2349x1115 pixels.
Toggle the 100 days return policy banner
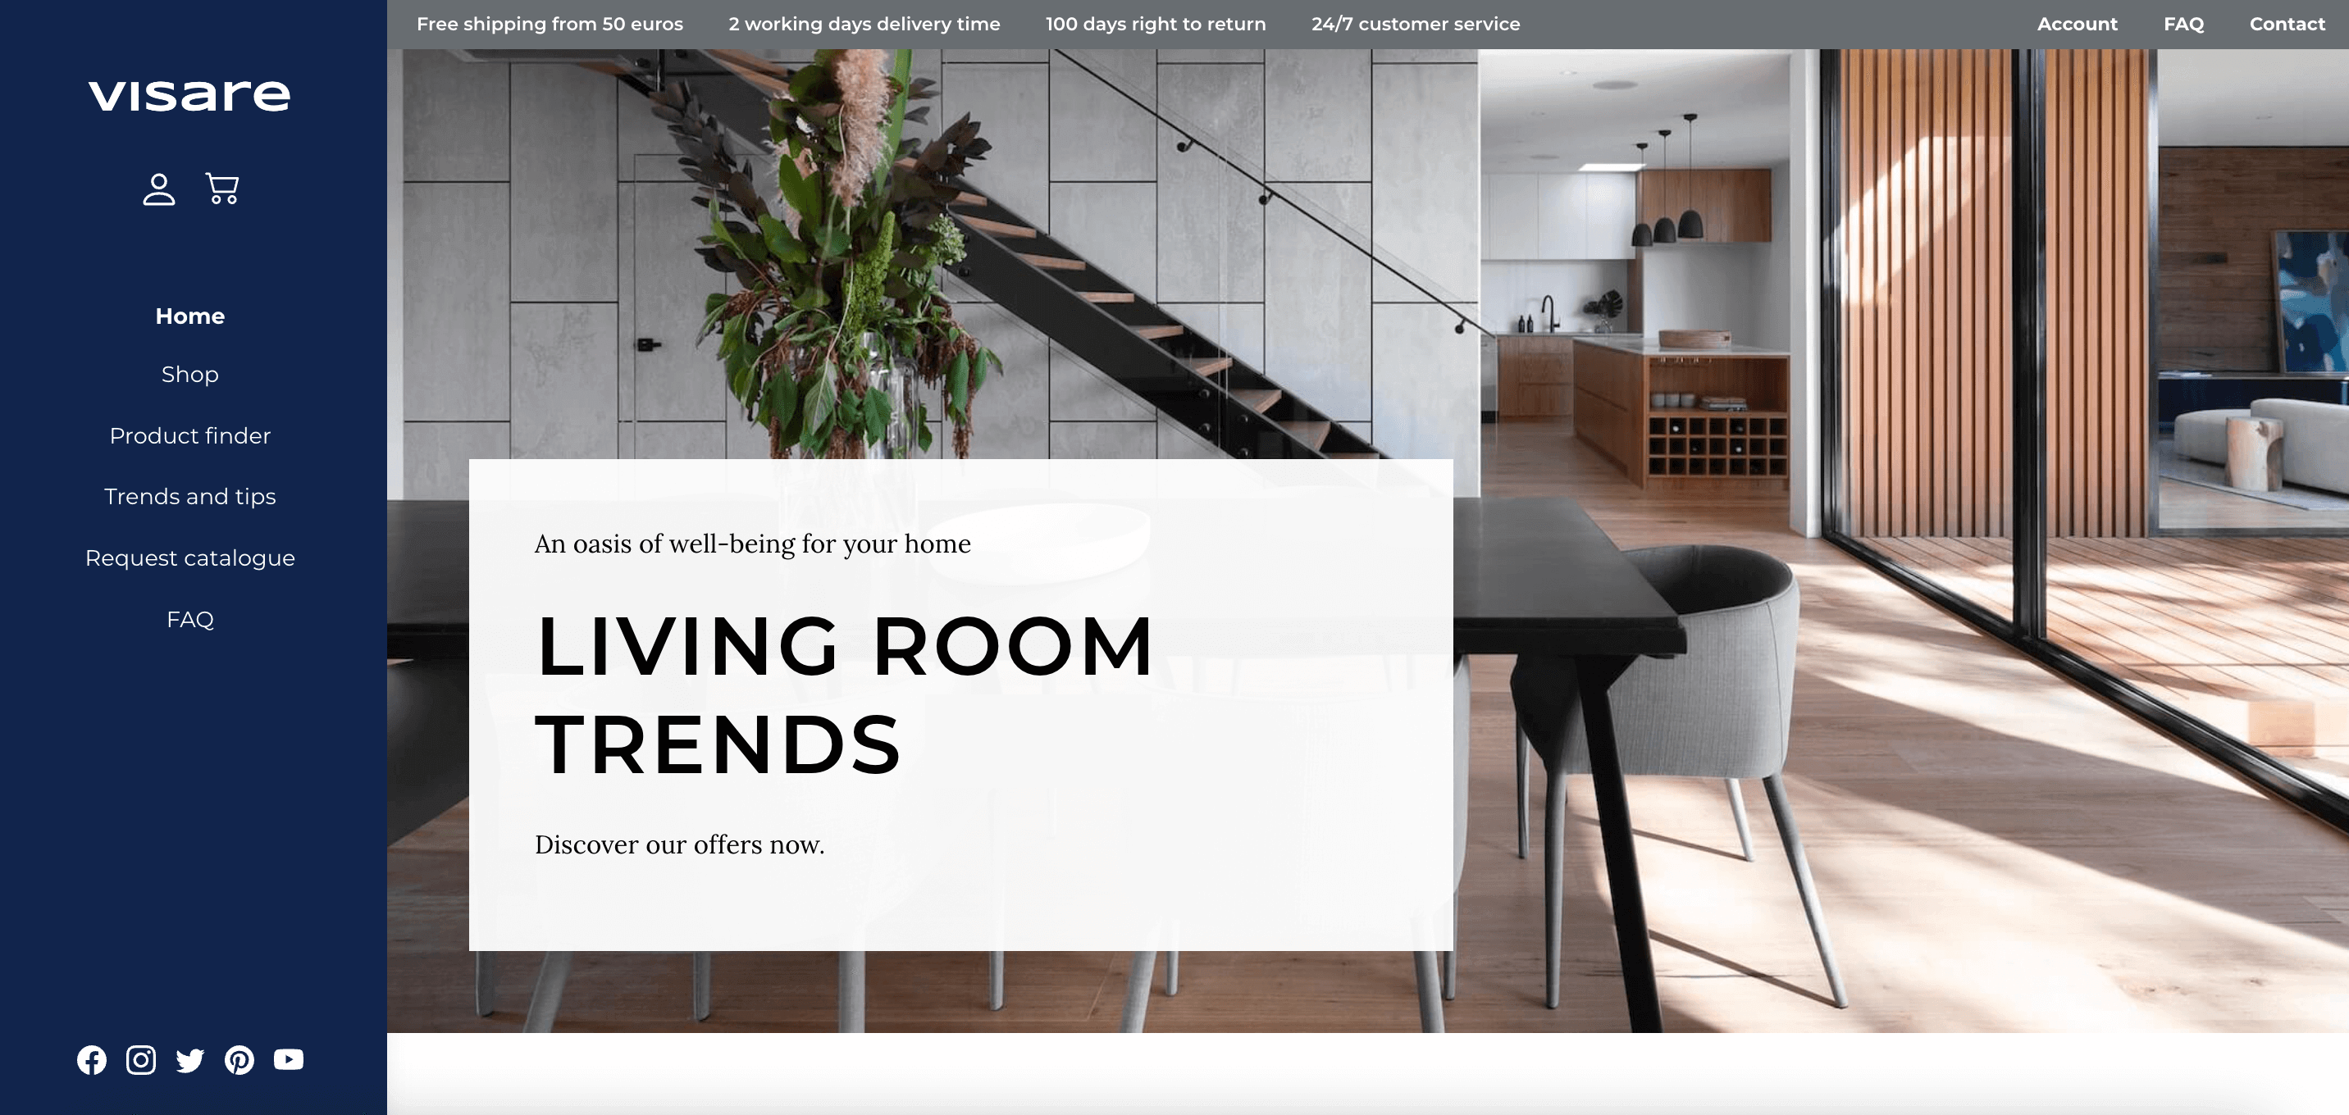(1155, 24)
